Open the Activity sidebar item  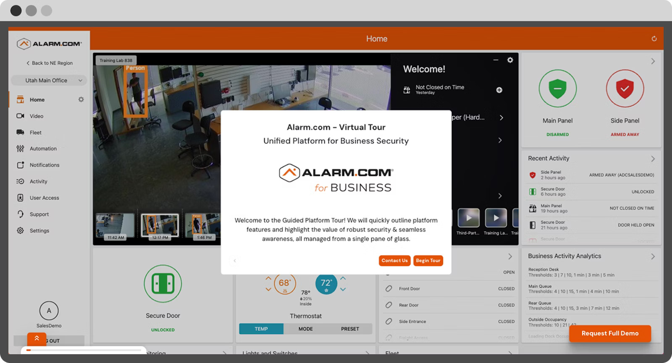[x=38, y=181]
